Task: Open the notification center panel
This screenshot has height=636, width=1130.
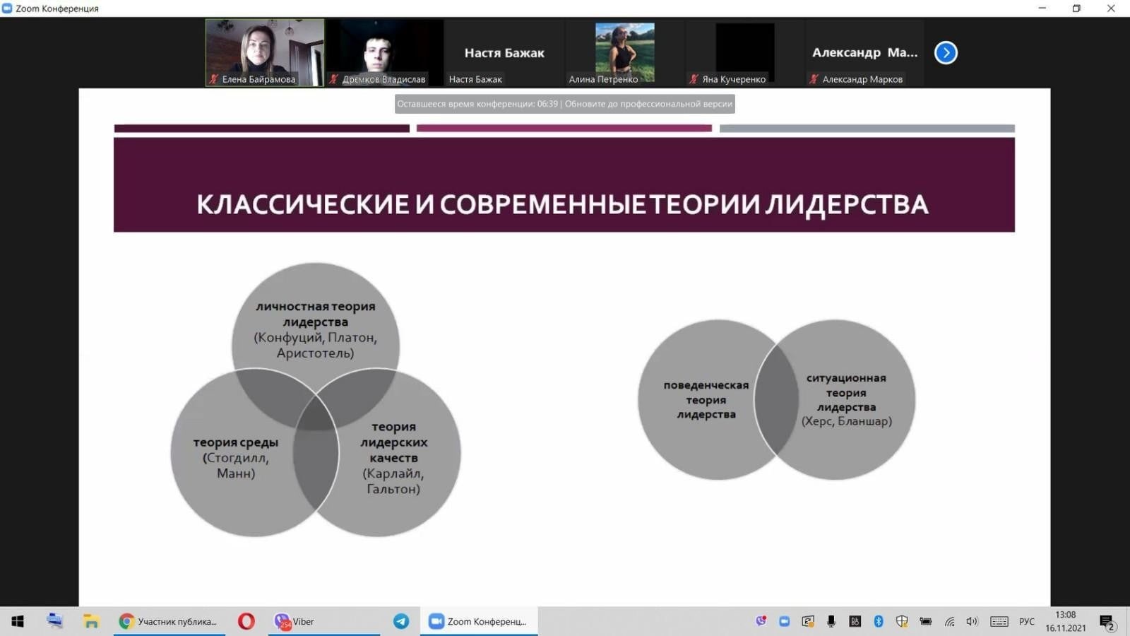Action: click(1107, 622)
